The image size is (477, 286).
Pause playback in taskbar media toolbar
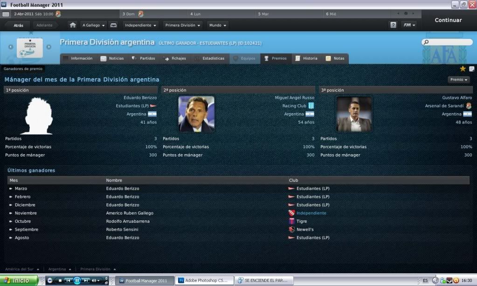(x=77, y=280)
